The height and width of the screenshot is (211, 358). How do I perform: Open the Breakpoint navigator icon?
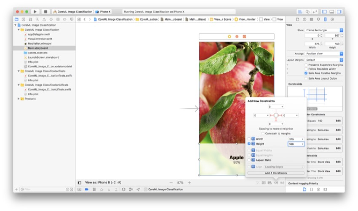[x=65, y=19]
